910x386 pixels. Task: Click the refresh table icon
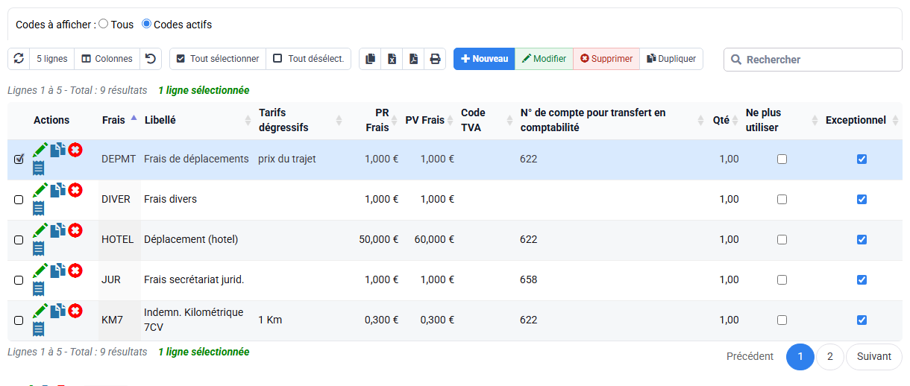click(x=19, y=59)
